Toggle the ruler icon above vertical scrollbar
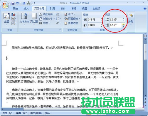The height and width of the screenshot is (116, 148). tap(145, 36)
